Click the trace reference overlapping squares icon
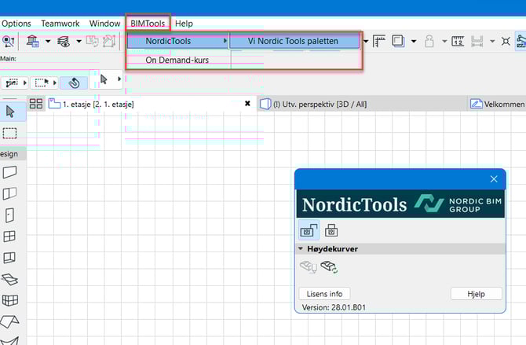This screenshot has height=345, width=526. tap(398, 42)
